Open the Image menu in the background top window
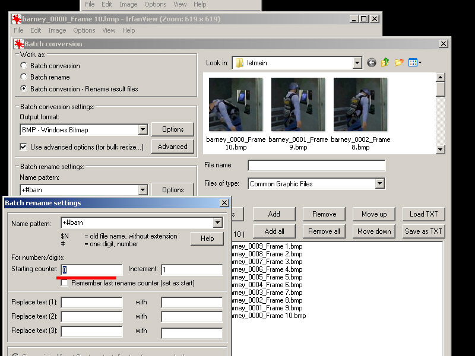The height and width of the screenshot is (356, 475). [128, 4]
